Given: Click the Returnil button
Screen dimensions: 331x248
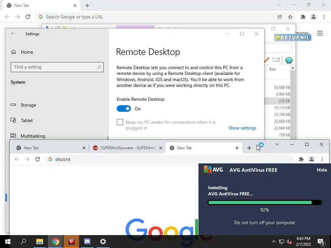Looking at the screenshot, I should [293, 37].
